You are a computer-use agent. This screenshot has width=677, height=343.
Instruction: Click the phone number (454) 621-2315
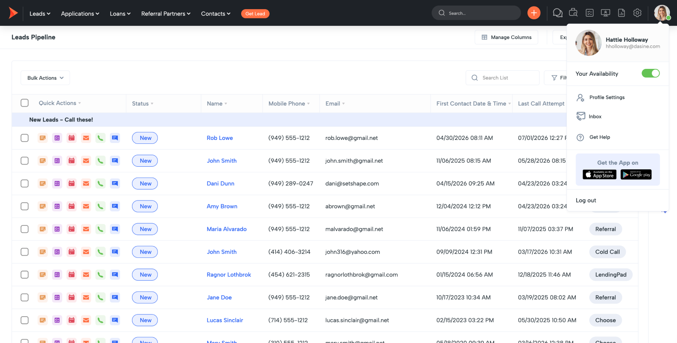click(289, 275)
